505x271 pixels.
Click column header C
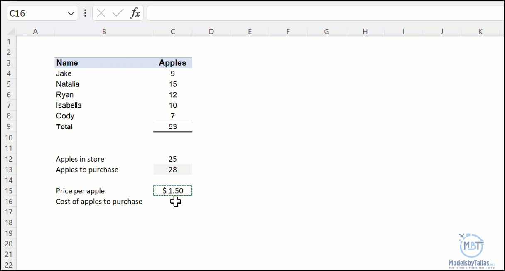(172, 31)
